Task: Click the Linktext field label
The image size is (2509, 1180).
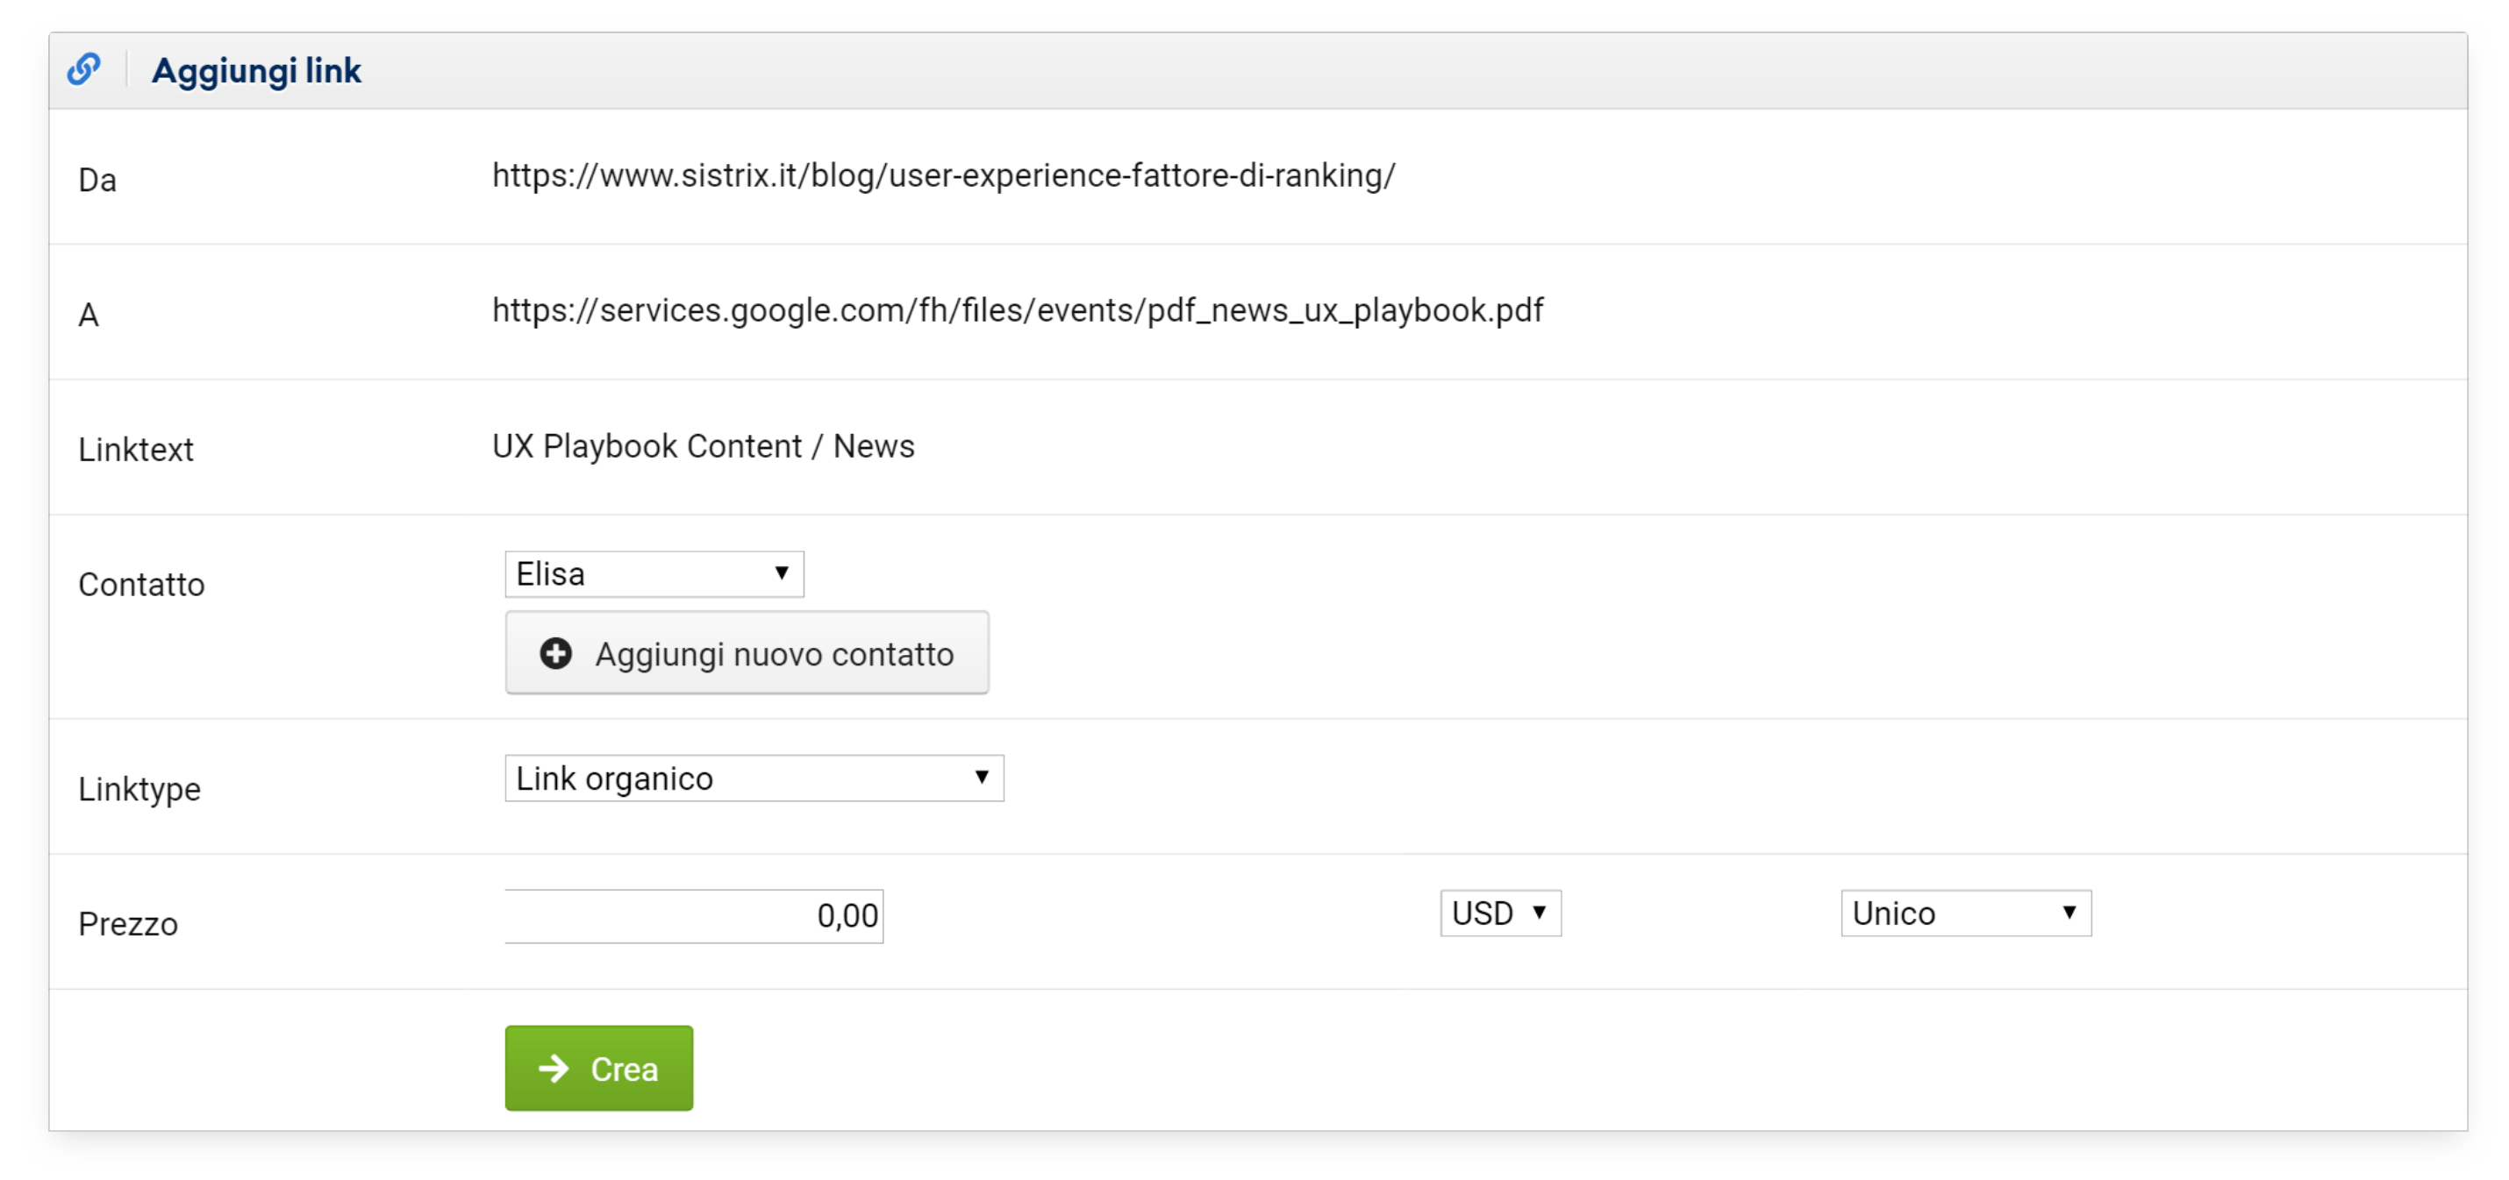Action: pos(135,450)
